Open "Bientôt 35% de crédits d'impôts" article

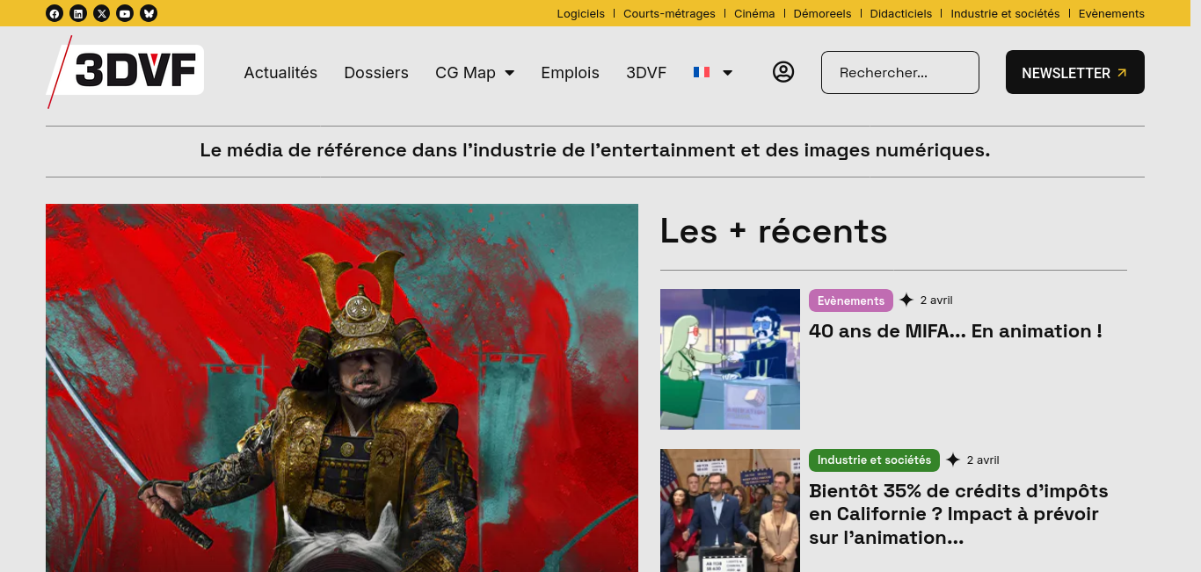pos(958,514)
